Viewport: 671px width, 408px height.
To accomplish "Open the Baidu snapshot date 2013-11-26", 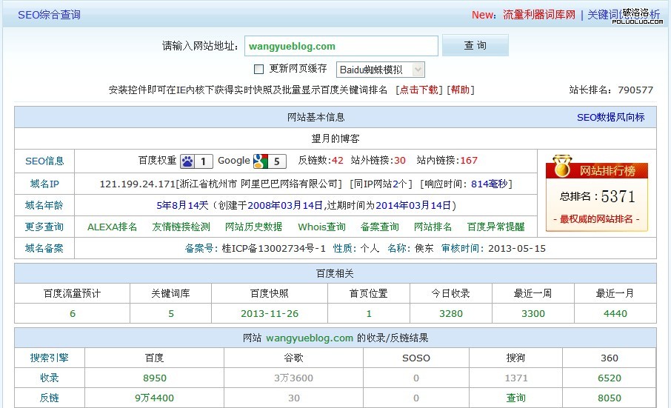I will [x=270, y=313].
